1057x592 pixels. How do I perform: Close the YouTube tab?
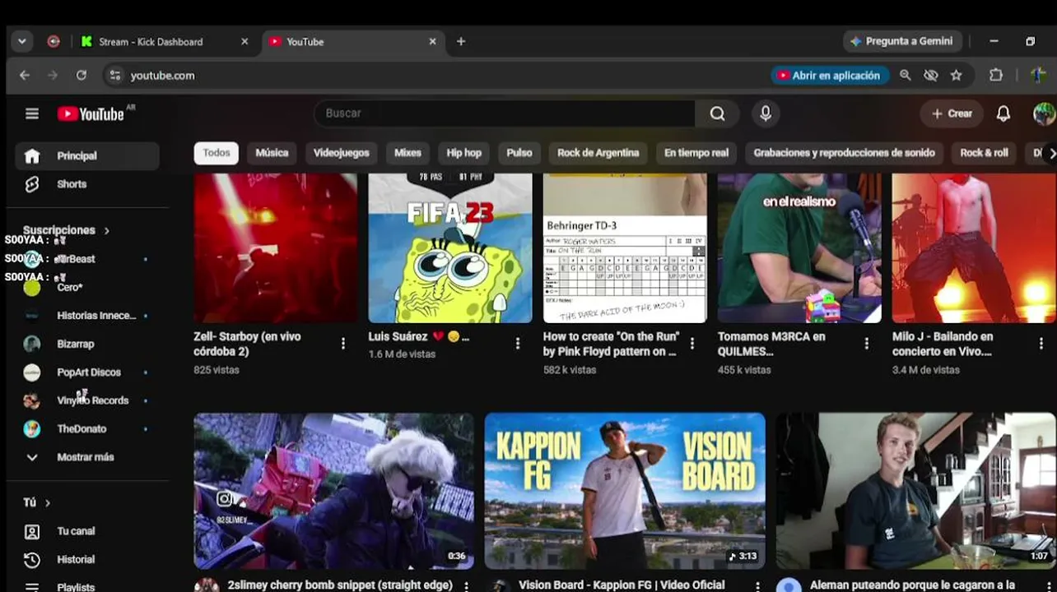[433, 41]
